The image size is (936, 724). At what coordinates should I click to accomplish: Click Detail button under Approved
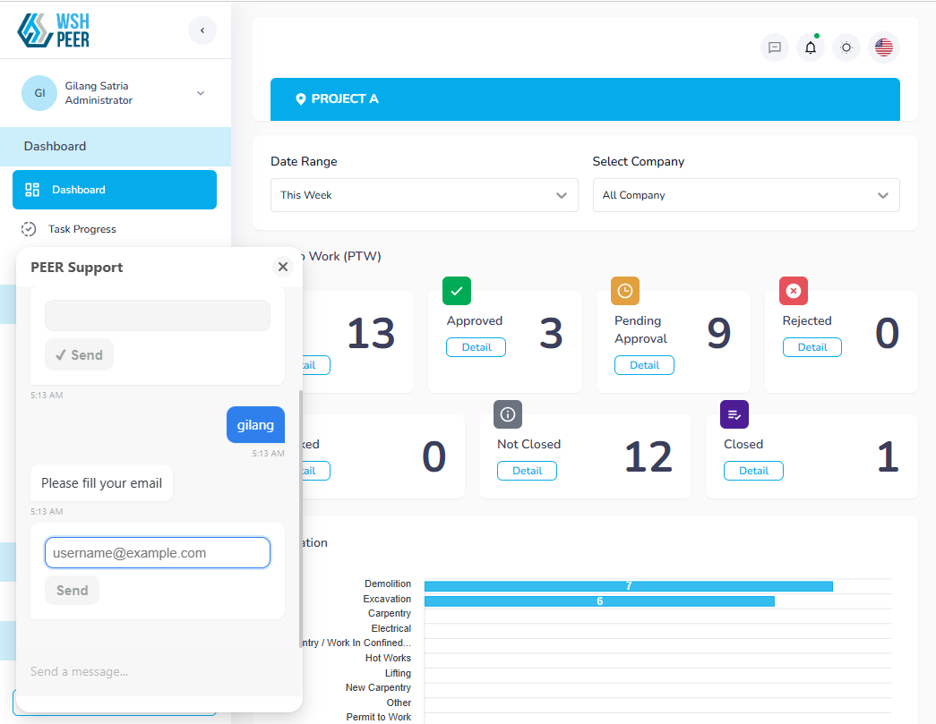pos(476,347)
